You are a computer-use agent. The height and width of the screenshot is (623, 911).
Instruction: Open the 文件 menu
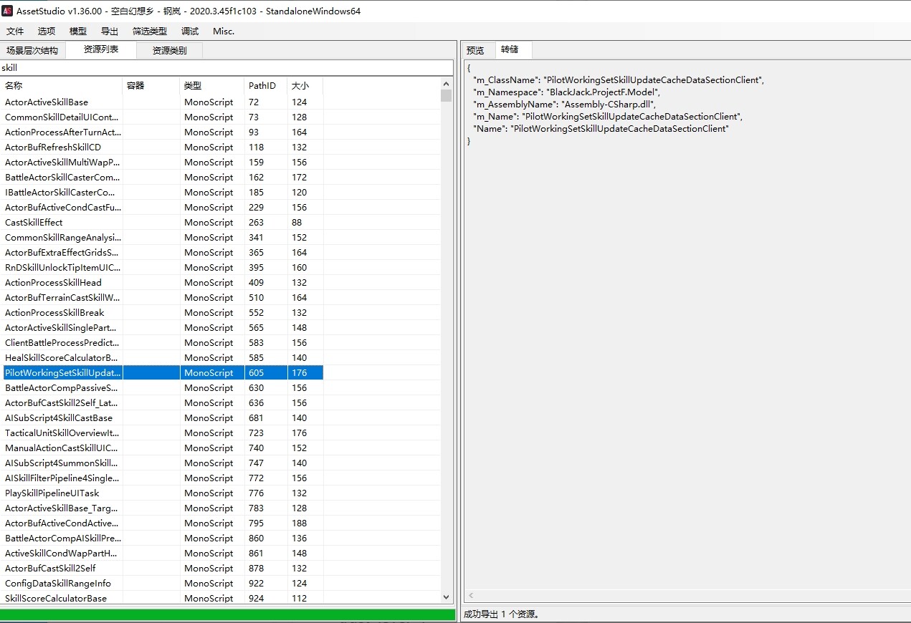15,32
